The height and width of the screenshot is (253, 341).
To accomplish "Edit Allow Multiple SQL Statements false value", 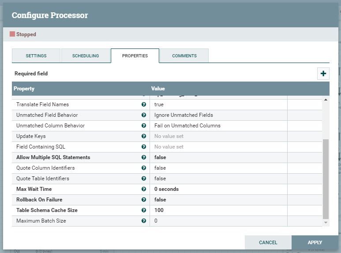I will point(218,157).
